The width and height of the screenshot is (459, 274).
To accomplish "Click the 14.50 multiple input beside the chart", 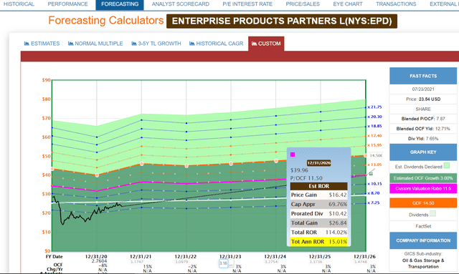I will [375, 156].
